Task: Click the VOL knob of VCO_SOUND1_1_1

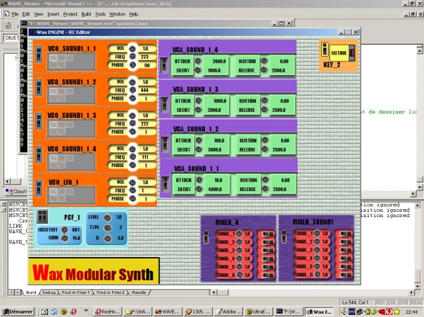Action: coord(132,49)
